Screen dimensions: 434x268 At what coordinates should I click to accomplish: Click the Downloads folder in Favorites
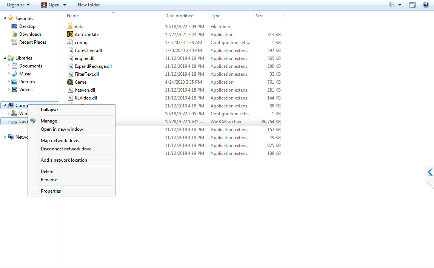pos(30,34)
